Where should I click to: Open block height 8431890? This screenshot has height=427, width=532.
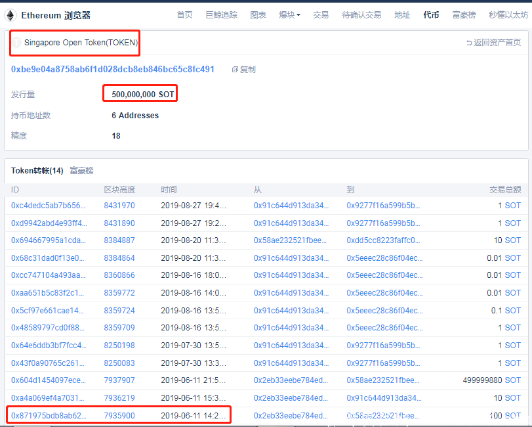click(x=119, y=223)
